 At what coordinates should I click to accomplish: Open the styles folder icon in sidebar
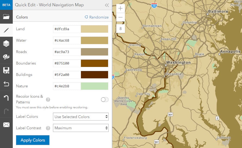6,17
